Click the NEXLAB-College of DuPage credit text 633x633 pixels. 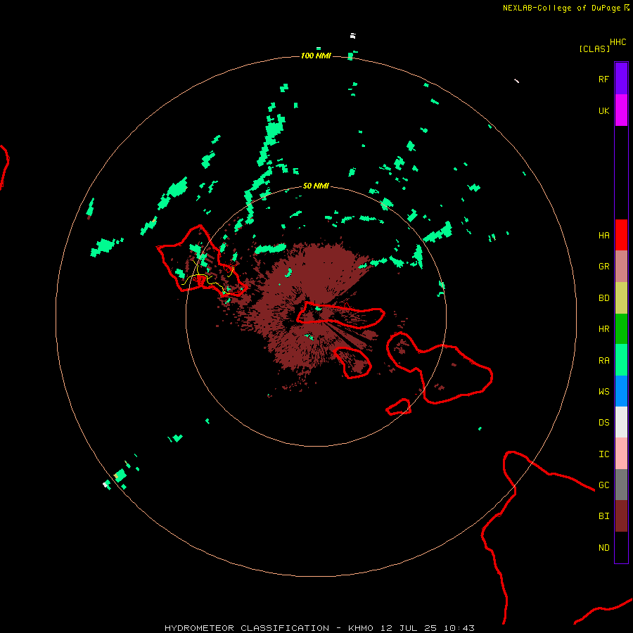click(561, 8)
